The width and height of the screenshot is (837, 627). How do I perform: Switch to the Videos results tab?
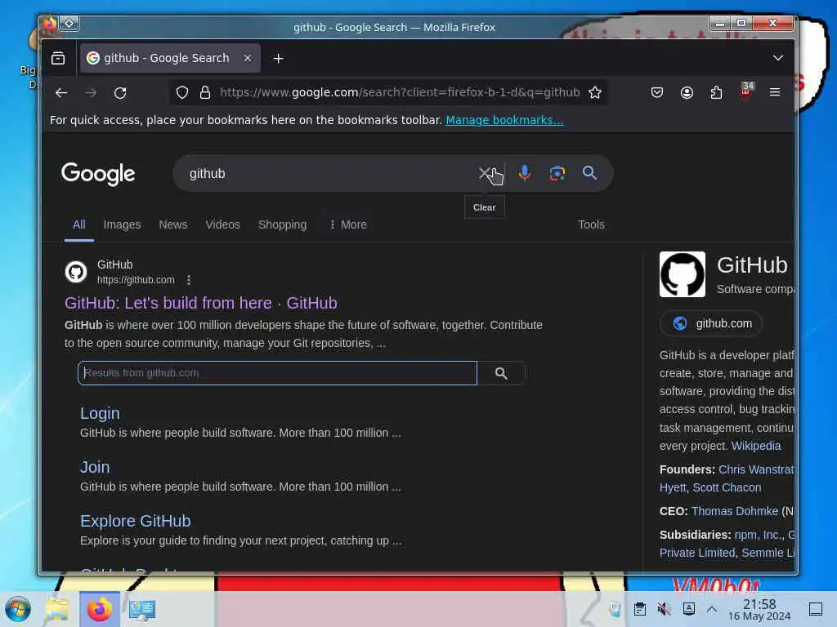tap(222, 225)
